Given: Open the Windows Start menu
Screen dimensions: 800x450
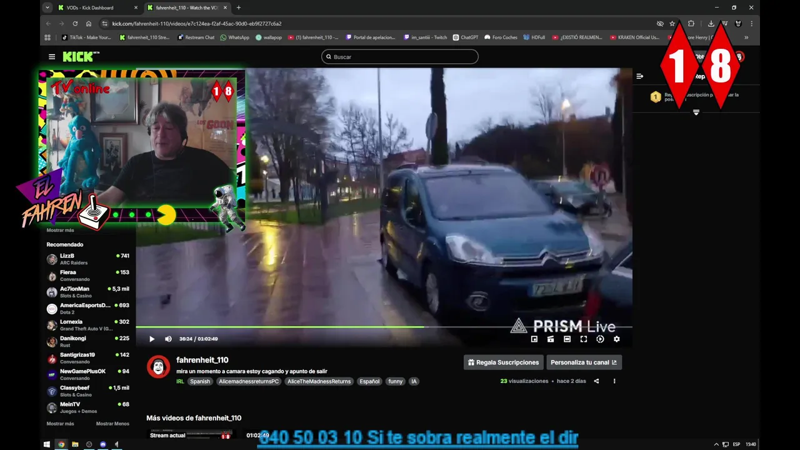Looking at the screenshot, I should click(x=46, y=444).
